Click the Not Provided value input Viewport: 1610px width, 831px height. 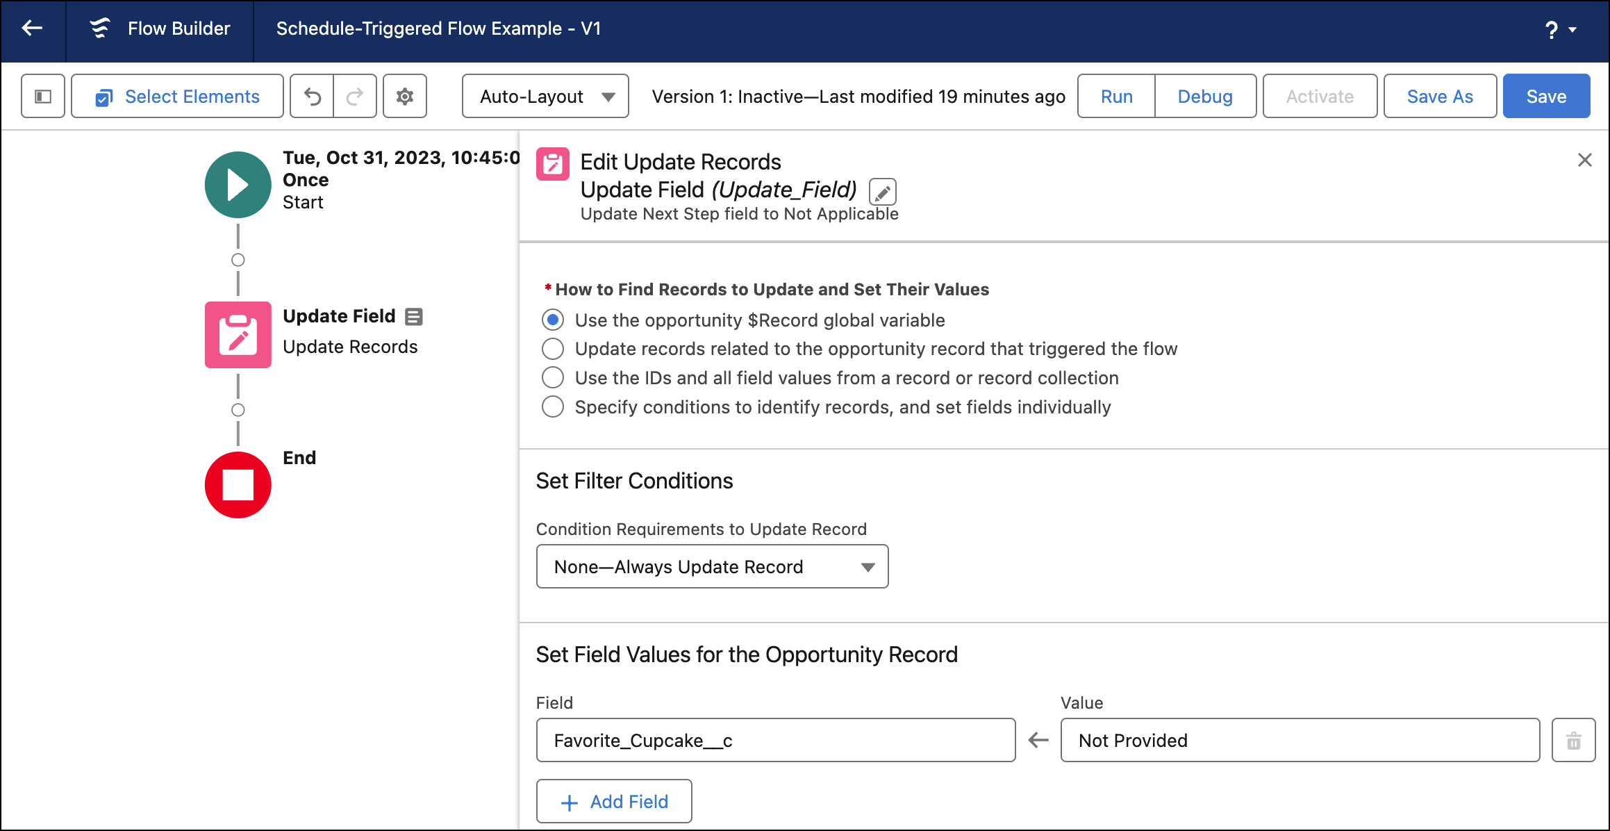(x=1300, y=740)
